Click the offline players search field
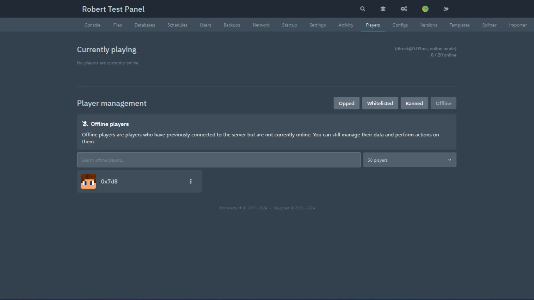534x300 pixels. pyautogui.click(x=219, y=160)
